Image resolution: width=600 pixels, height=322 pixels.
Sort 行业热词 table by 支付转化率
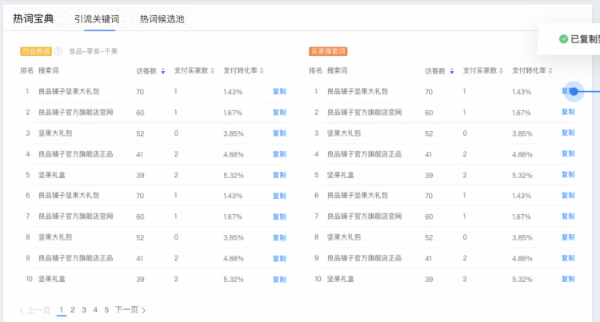[262, 71]
